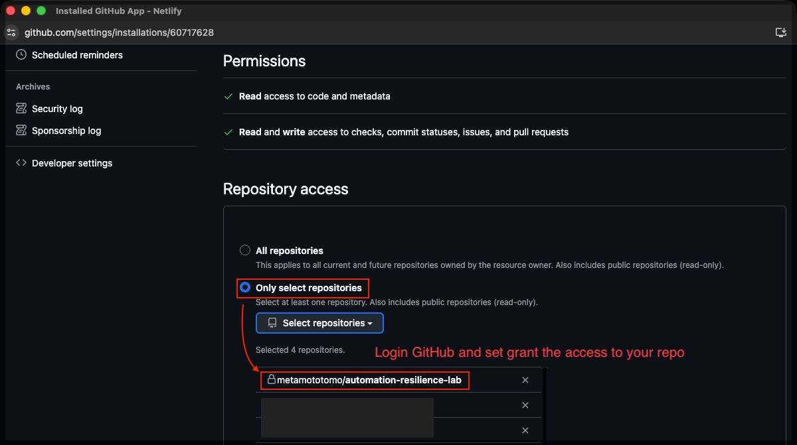The image size is (797, 445).
Task: Click the lock icon beside automation-resilience-lab
Action: [271, 380]
